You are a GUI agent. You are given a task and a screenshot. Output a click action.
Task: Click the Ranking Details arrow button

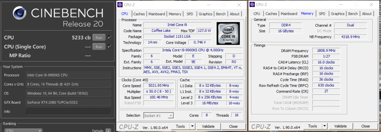point(108,131)
